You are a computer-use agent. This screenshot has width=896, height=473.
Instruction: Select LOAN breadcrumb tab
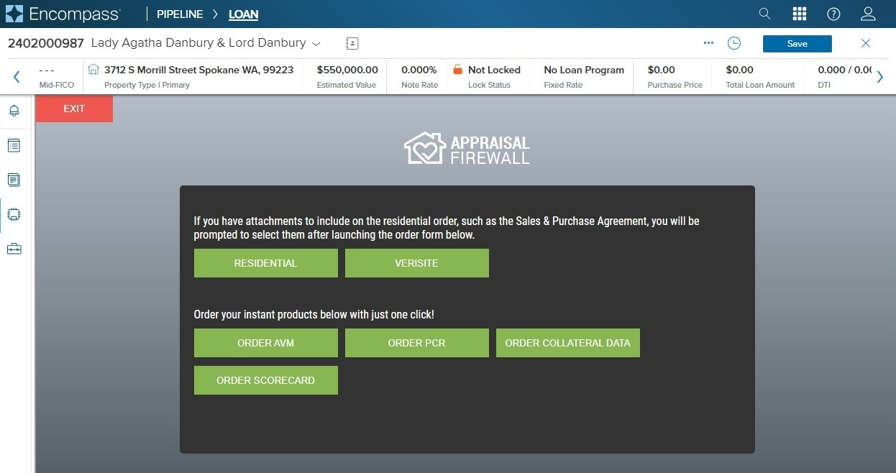(x=244, y=14)
